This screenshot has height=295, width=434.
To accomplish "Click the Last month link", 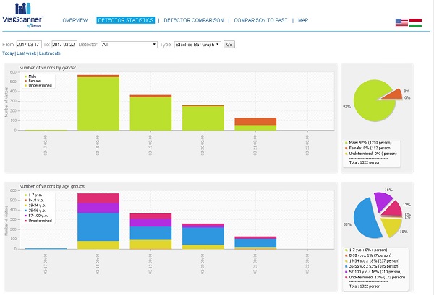I will point(49,53).
